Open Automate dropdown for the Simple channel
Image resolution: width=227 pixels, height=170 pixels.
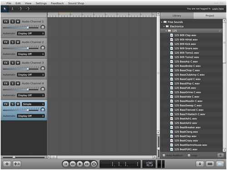31,116
